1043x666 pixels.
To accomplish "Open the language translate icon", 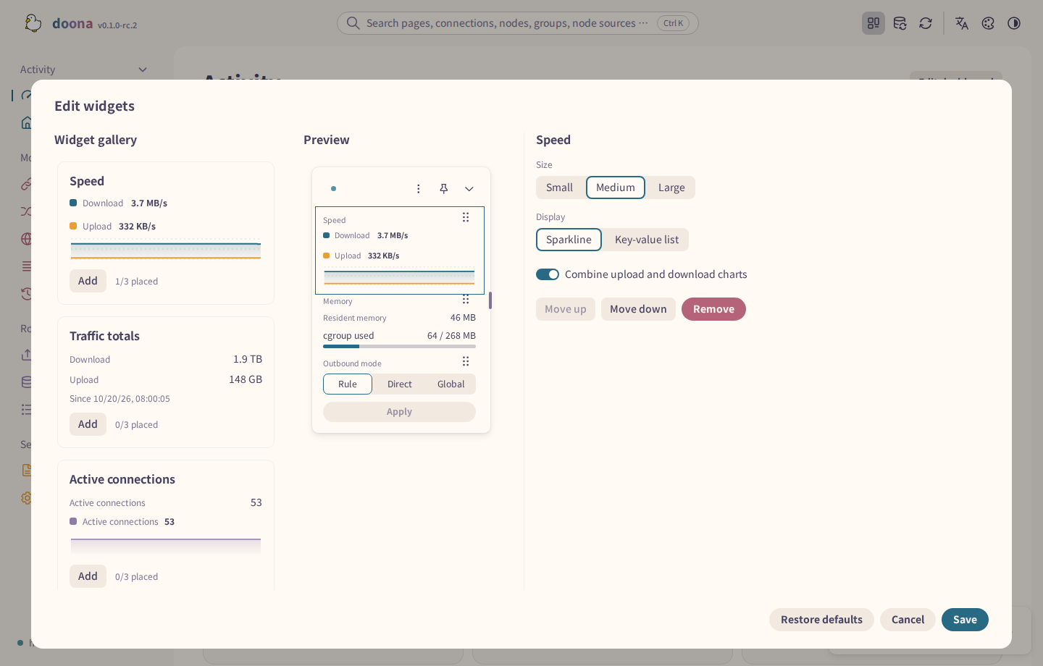I will [962, 23].
